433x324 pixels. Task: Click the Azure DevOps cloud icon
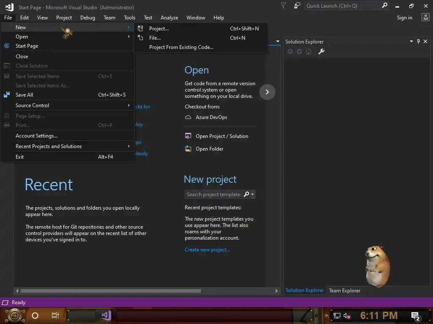pyautogui.click(x=188, y=117)
